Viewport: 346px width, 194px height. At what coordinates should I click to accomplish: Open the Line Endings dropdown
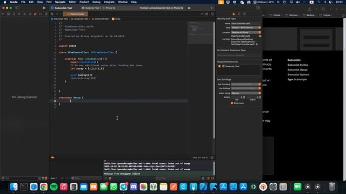coord(246,88)
